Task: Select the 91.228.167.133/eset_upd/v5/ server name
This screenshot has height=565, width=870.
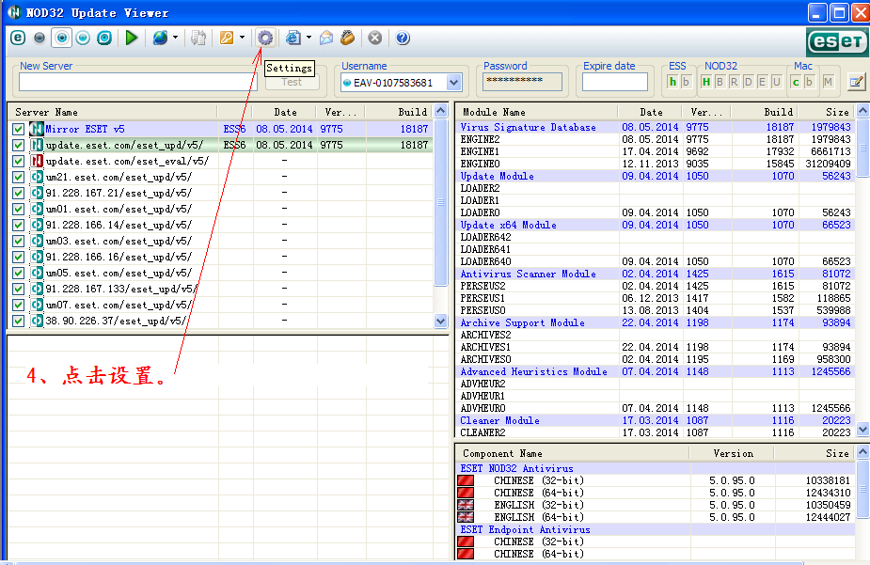Action: [121, 289]
